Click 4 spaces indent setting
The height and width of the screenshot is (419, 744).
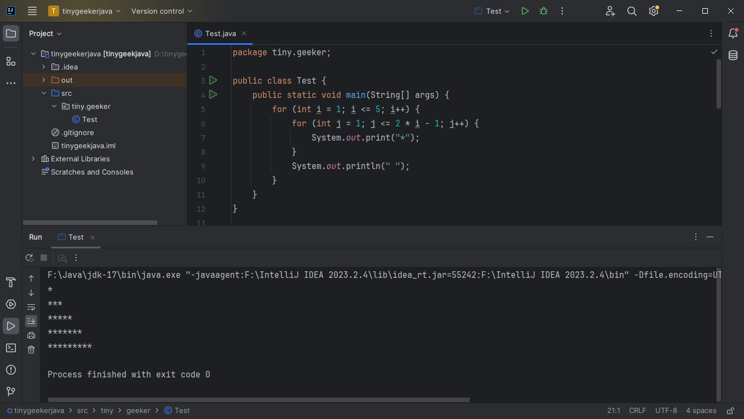(701, 411)
